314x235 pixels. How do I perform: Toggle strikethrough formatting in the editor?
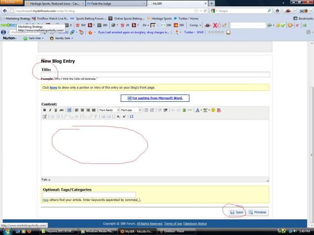pyautogui.click(x=62, y=110)
